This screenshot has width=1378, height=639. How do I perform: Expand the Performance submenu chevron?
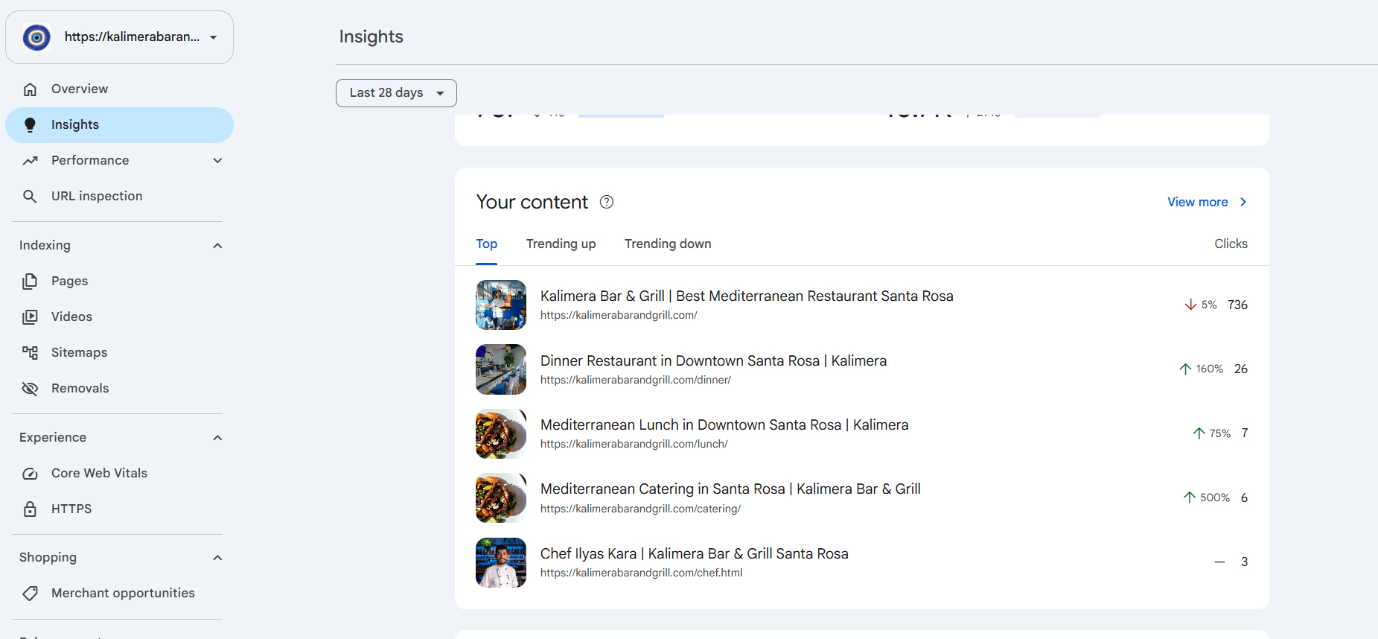click(217, 161)
